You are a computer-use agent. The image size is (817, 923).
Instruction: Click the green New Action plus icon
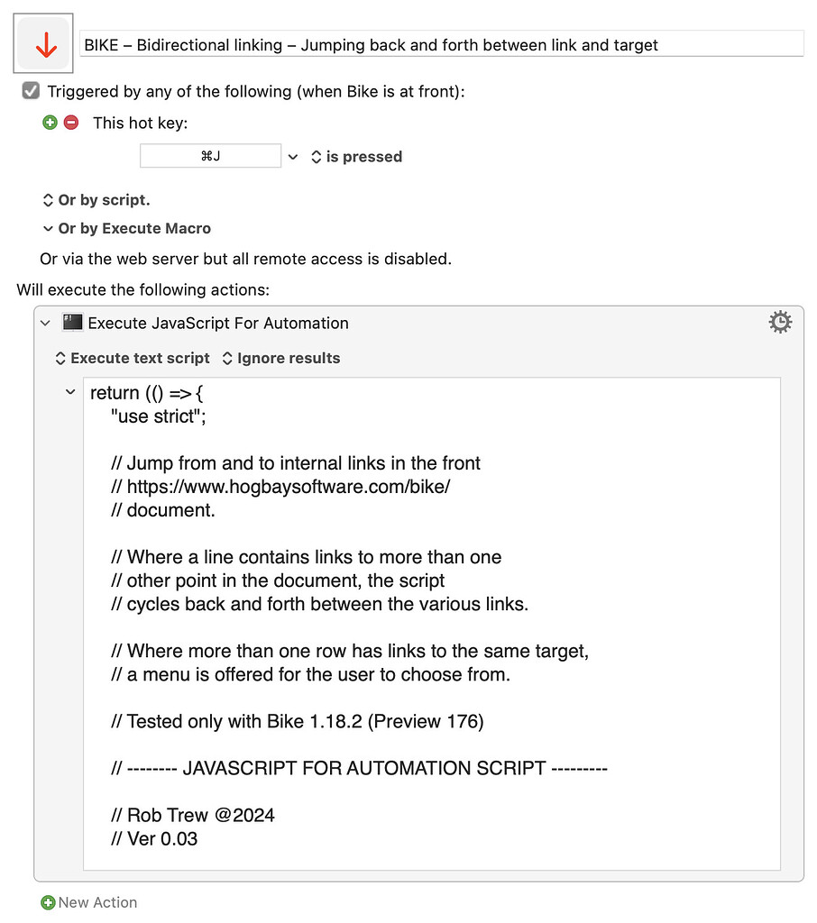pos(48,902)
